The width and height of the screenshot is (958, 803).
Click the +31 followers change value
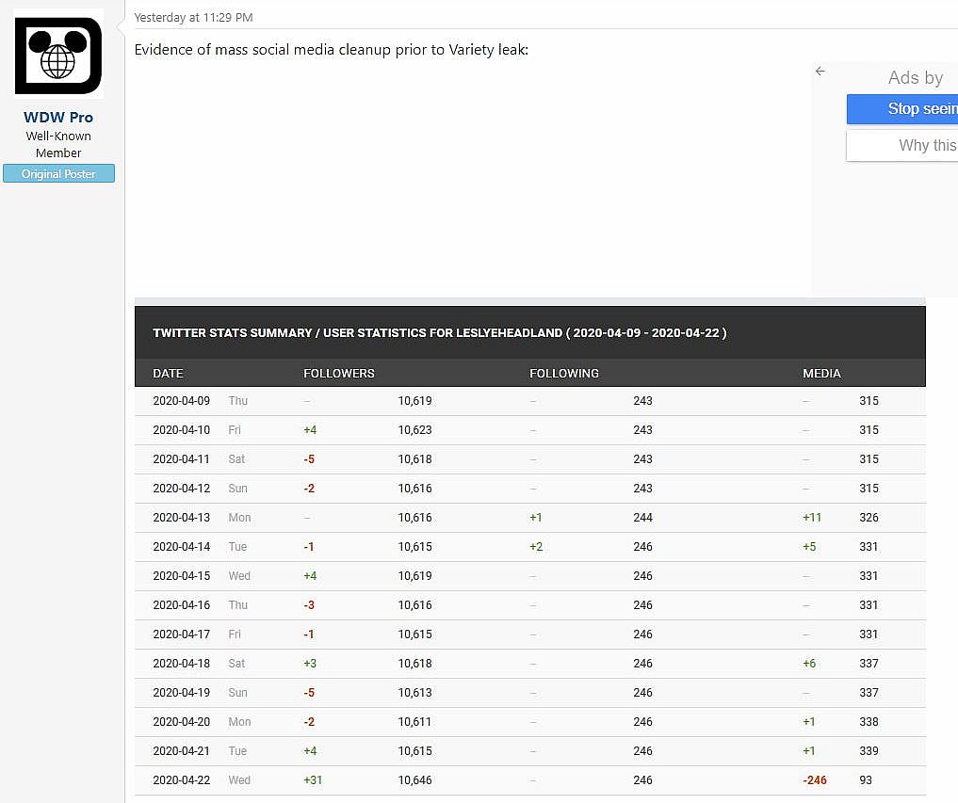[x=313, y=780]
